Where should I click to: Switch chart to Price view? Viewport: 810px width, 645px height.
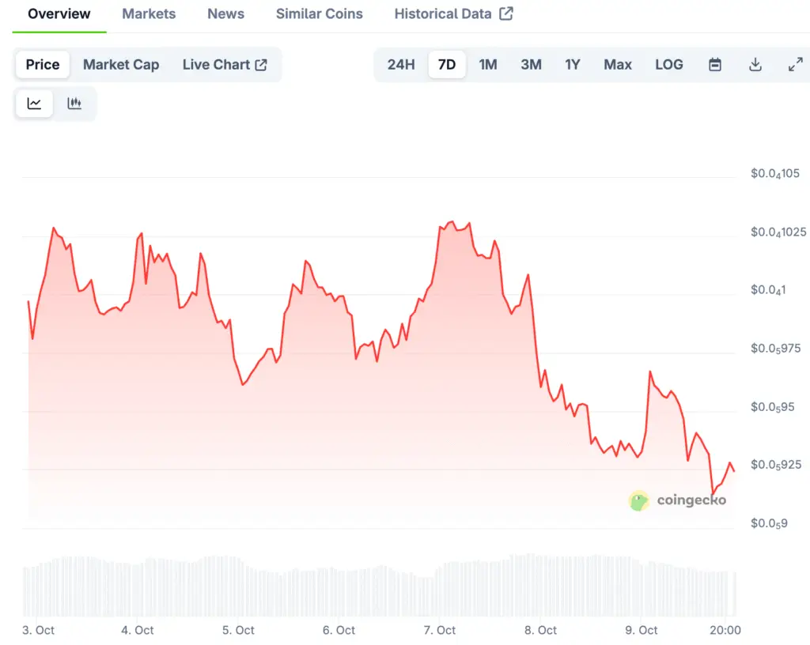click(43, 65)
